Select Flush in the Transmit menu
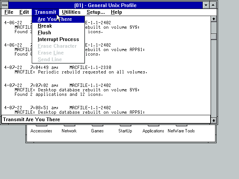 pos(58,32)
